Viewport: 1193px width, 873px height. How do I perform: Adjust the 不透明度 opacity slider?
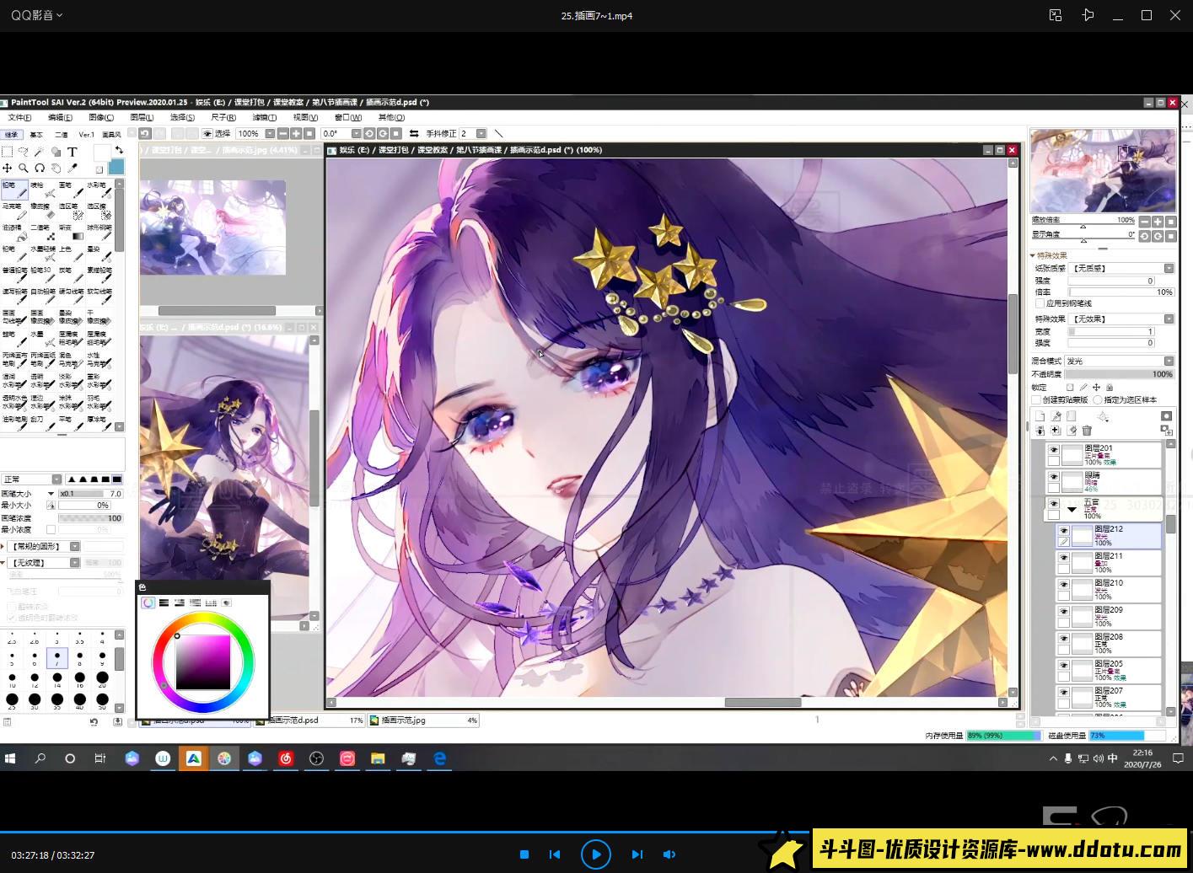point(1120,373)
